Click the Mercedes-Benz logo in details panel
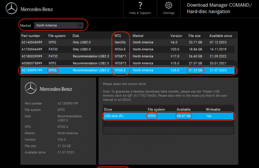259x168 pixels. (31, 88)
